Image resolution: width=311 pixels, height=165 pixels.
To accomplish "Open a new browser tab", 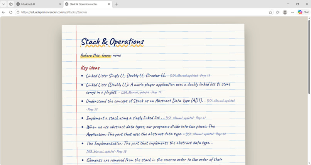I will (x=116, y=4).
